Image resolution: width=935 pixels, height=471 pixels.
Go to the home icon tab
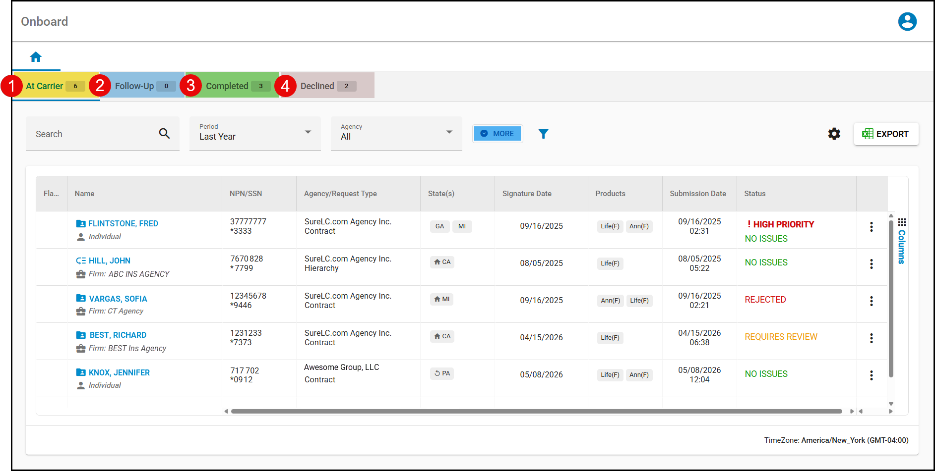pyautogui.click(x=36, y=57)
